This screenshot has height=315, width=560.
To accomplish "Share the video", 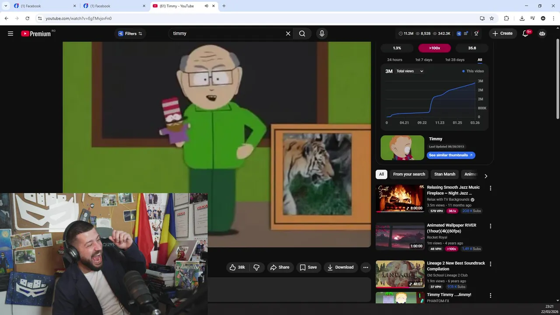I will point(280,267).
